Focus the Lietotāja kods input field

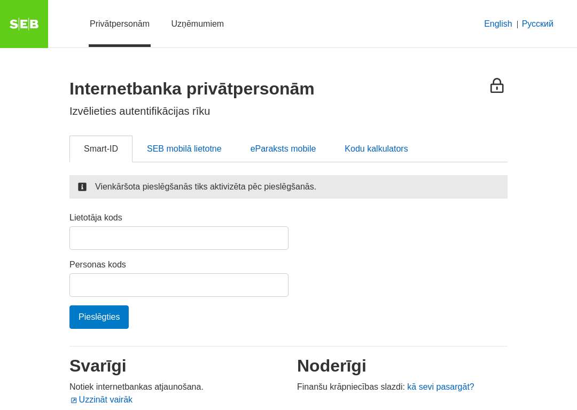(179, 238)
